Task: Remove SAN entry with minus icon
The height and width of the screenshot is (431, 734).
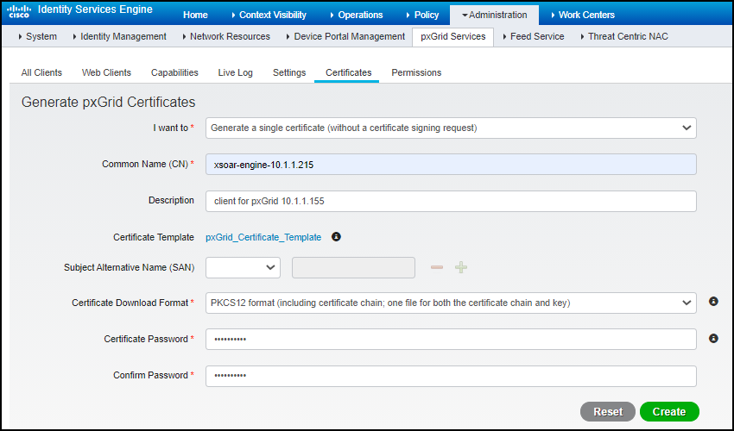Action: [437, 267]
